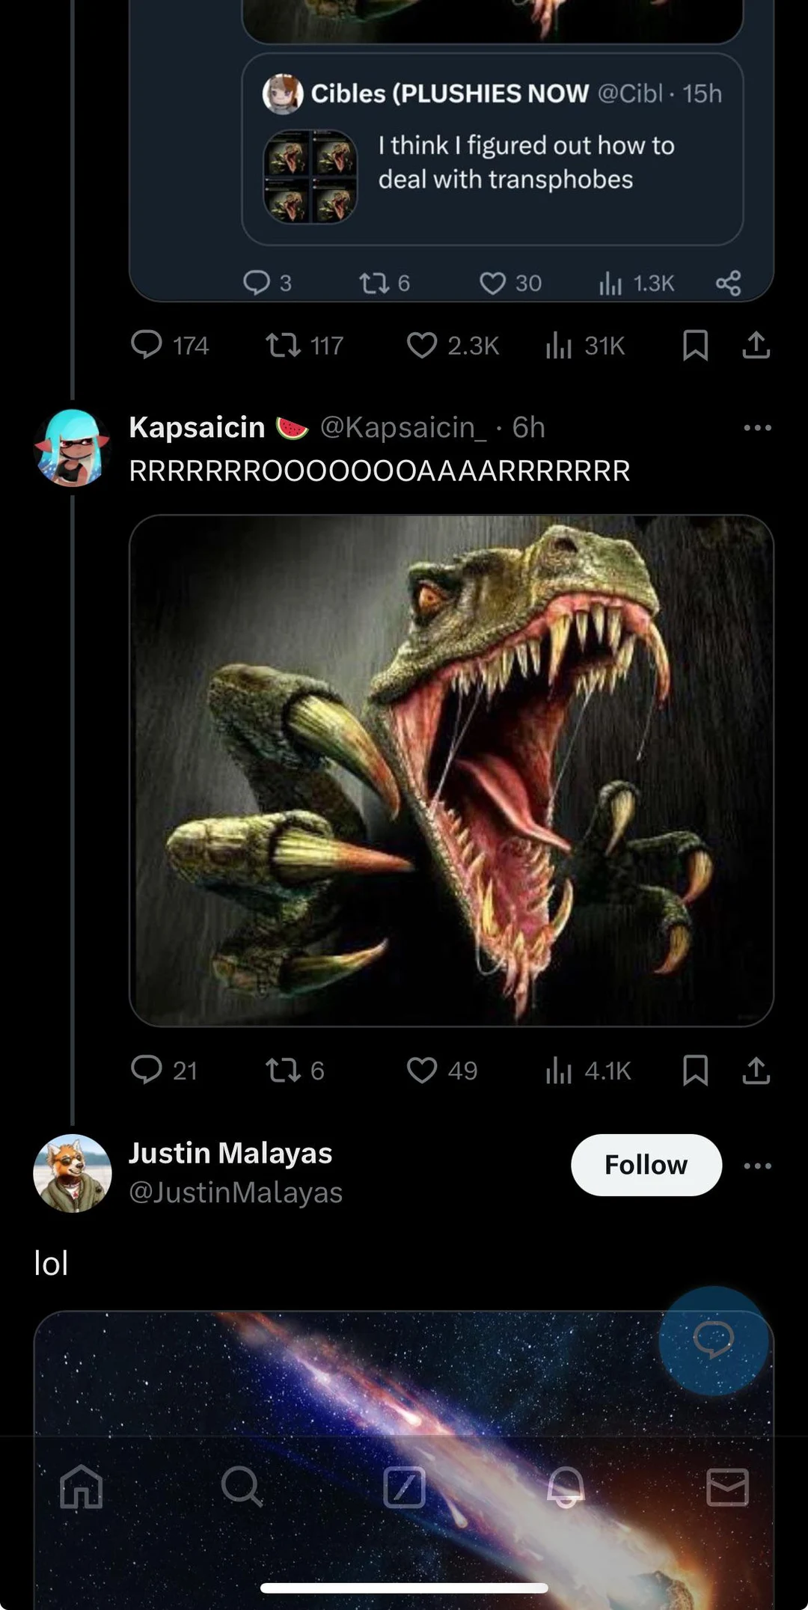Open the Search tab
The height and width of the screenshot is (1610, 808).
242,1486
